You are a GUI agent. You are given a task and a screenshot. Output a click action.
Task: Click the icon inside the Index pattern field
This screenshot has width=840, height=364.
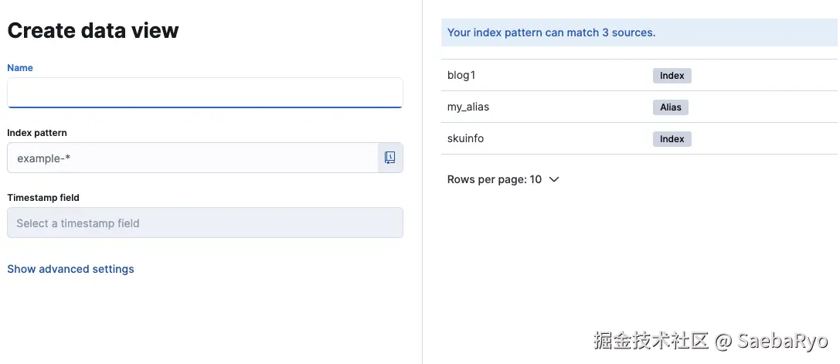point(390,158)
